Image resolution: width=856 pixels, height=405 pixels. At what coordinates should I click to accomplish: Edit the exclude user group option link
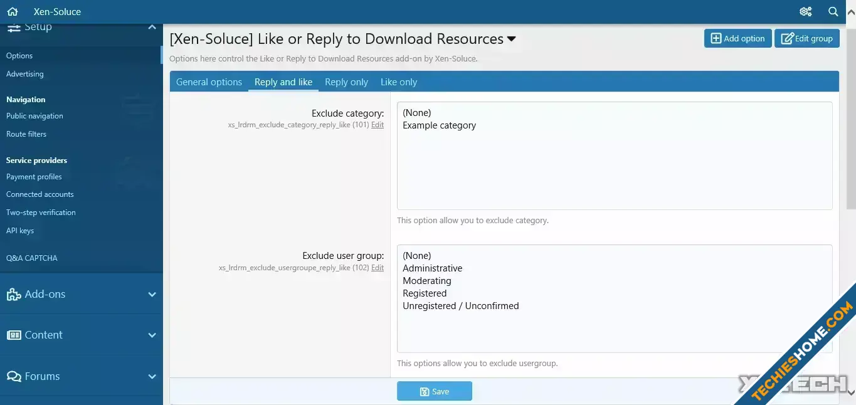(x=378, y=268)
